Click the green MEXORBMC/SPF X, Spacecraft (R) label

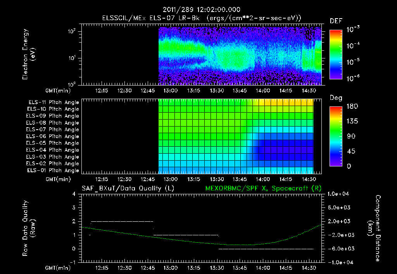263,188
